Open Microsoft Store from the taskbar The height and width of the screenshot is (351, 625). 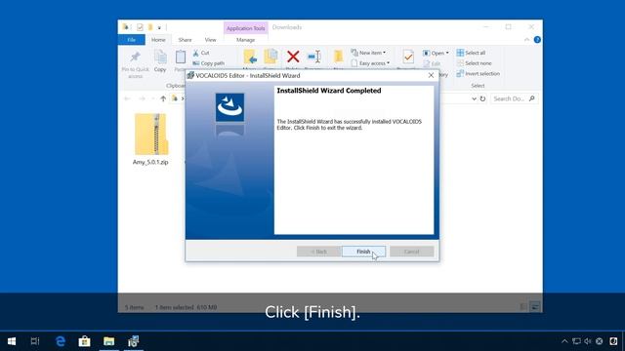pyautogui.click(x=85, y=341)
